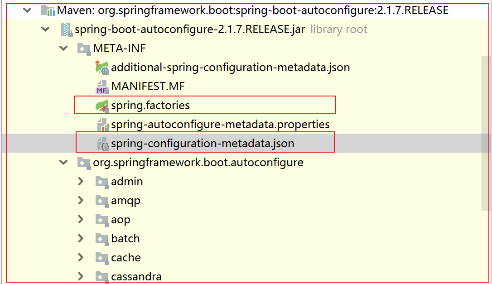The width and height of the screenshot is (492, 284).
Task: Select the spring.factories file
Action: [x=150, y=106]
